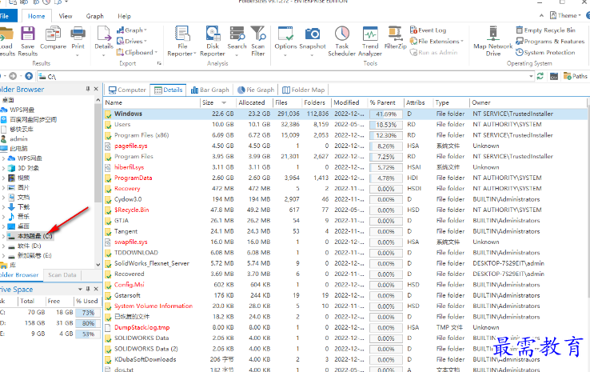Toggle checkbox for Users folder row
Screen dimensions: 590x372
tap(109, 125)
